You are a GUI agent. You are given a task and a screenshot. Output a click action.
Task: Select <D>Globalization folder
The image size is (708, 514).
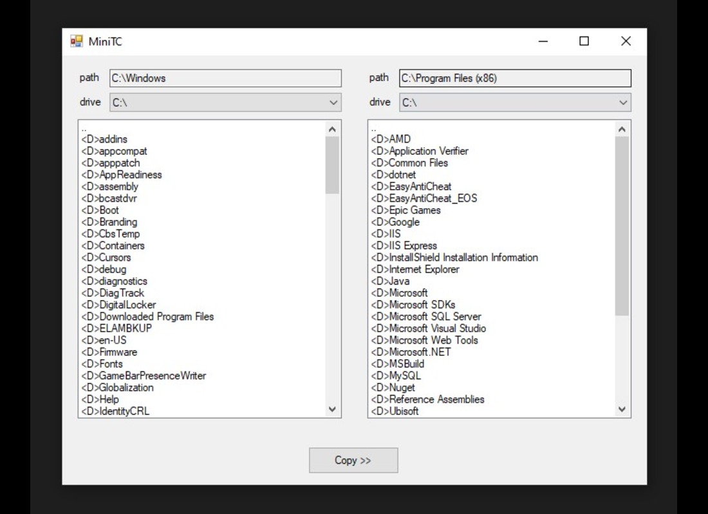tap(117, 387)
